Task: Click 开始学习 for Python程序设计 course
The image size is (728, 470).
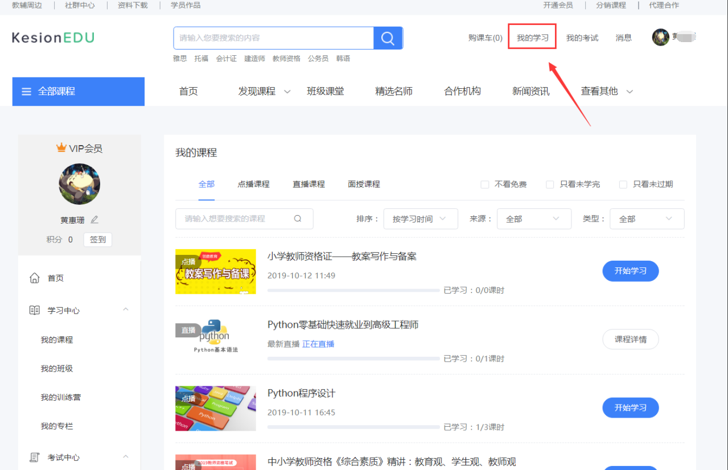Action: (631, 408)
